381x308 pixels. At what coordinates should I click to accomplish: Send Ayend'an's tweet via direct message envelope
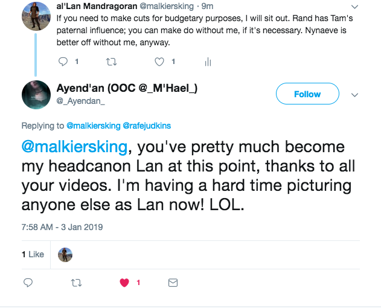point(173,283)
